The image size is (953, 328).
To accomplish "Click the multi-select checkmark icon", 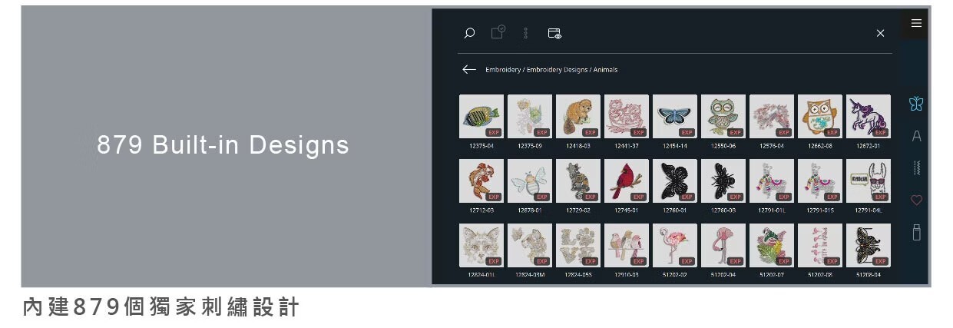I will tap(498, 32).
